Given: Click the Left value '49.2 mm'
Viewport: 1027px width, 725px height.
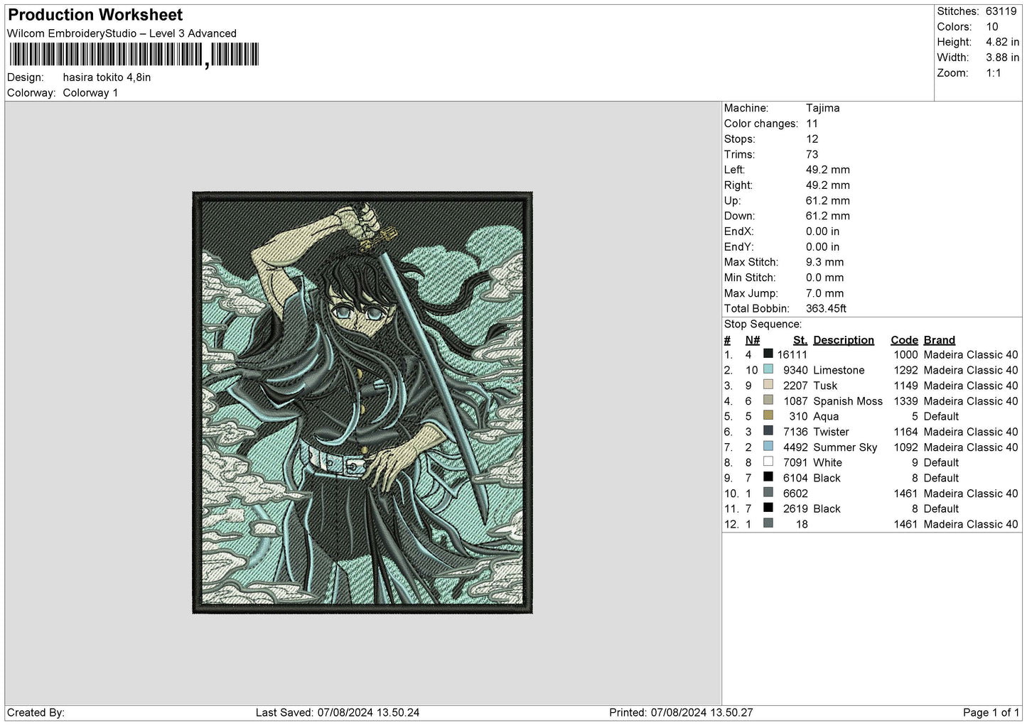Looking at the screenshot, I should click(828, 170).
